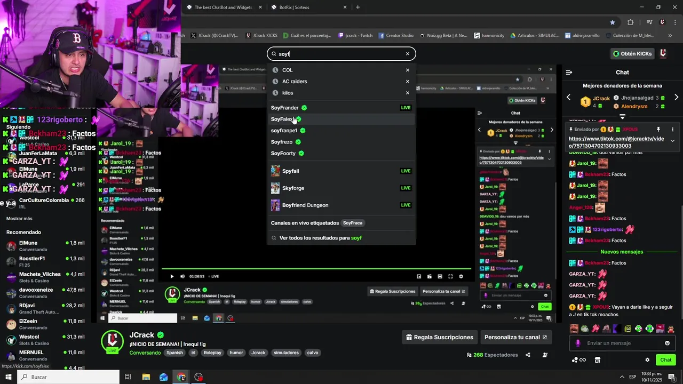
Task: Jump to Nuevos mensajes divider
Action: click(622, 252)
